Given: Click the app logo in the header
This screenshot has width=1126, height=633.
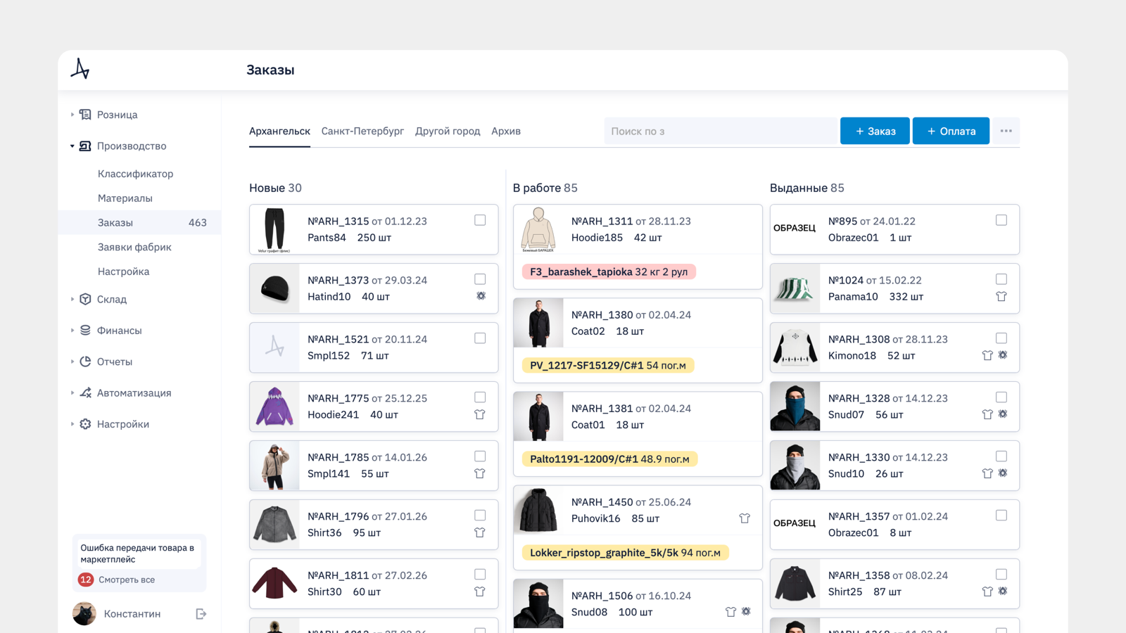Looking at the screenshot, I should click(x=80, y=69).
